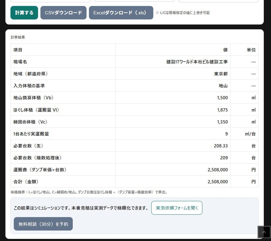Click the 1,875 ほぐし体積 value
The width and height of the screenshot is (271, 241).
[222, 110]
